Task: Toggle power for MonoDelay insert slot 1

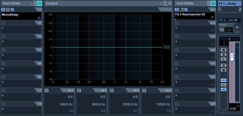Action: click(3, 9)
